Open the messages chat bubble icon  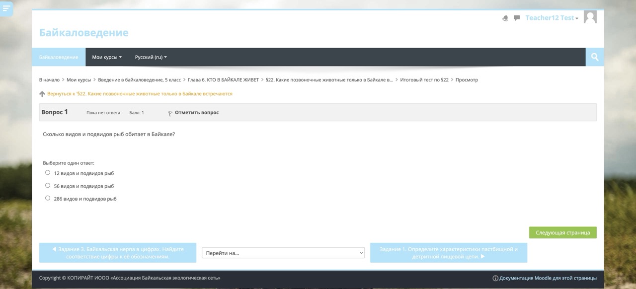[517, 18]
